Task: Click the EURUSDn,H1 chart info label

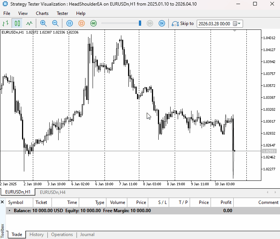Action: tap(40, 32)
